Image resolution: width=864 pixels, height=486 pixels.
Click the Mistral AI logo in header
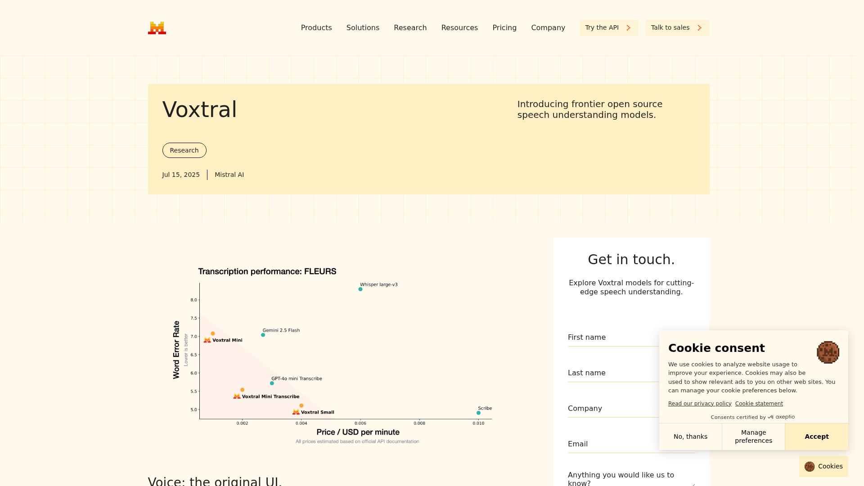157,28
